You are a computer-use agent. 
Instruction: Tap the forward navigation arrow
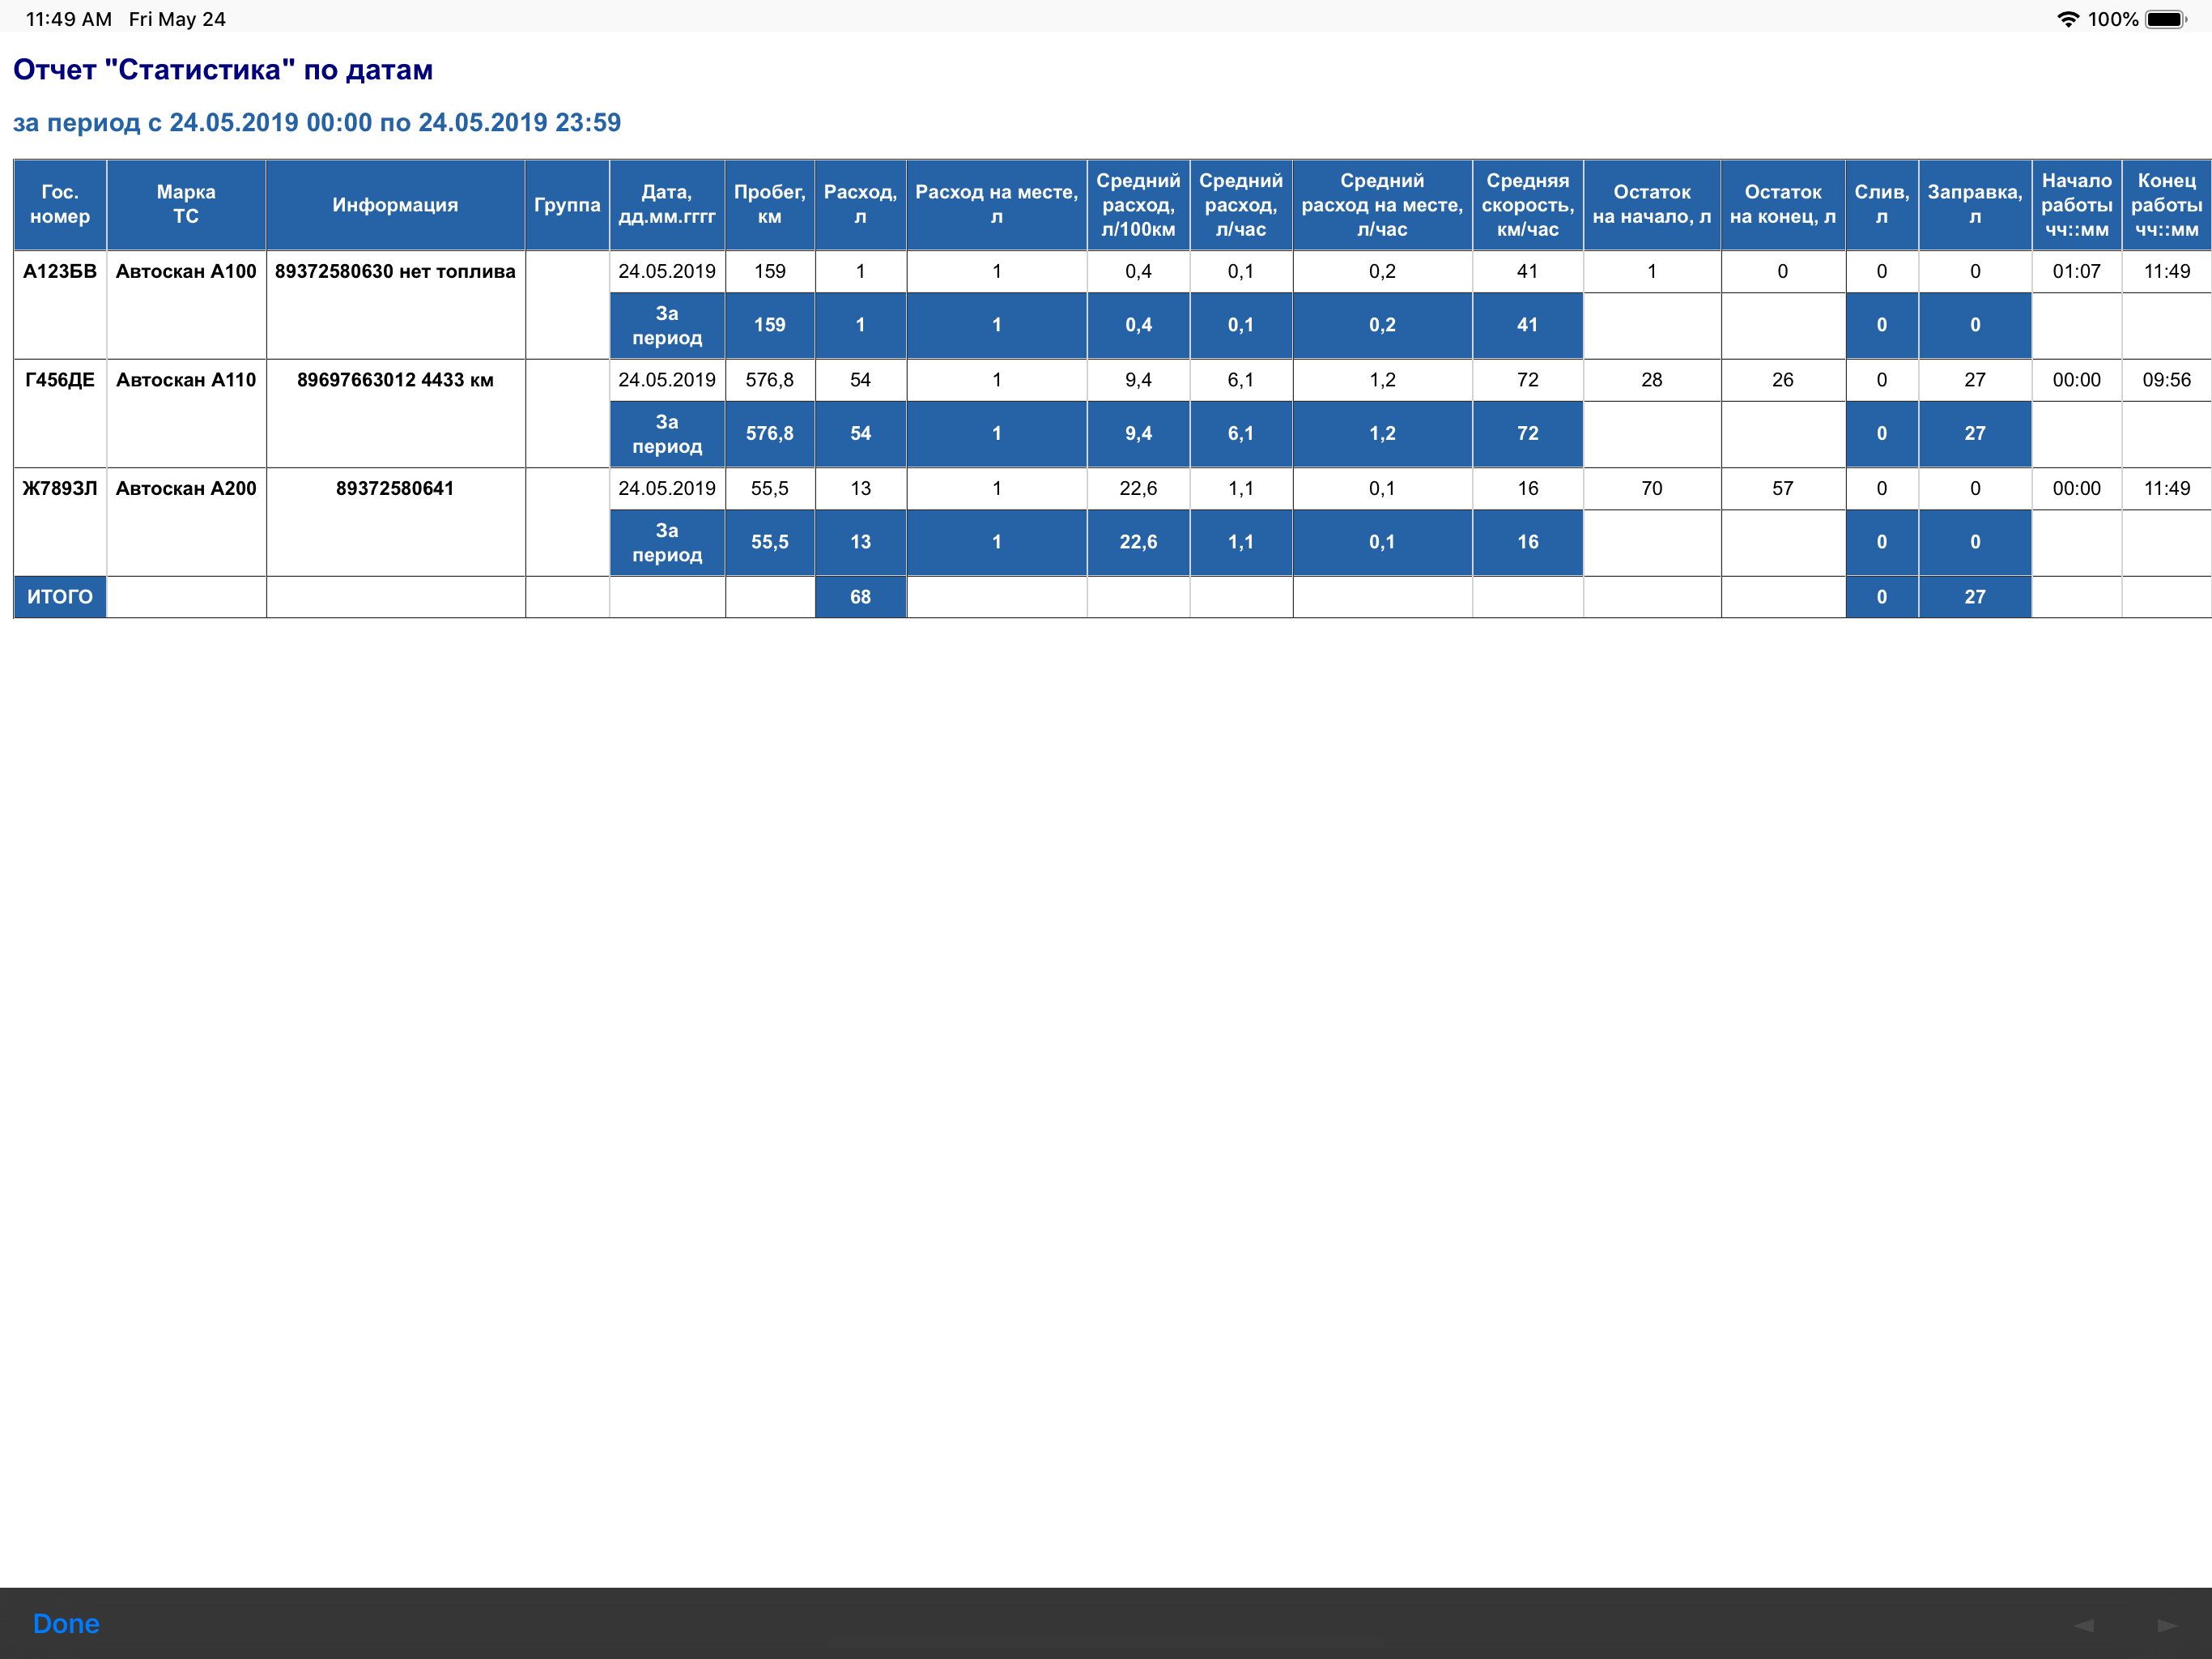pos(2167,1625)
